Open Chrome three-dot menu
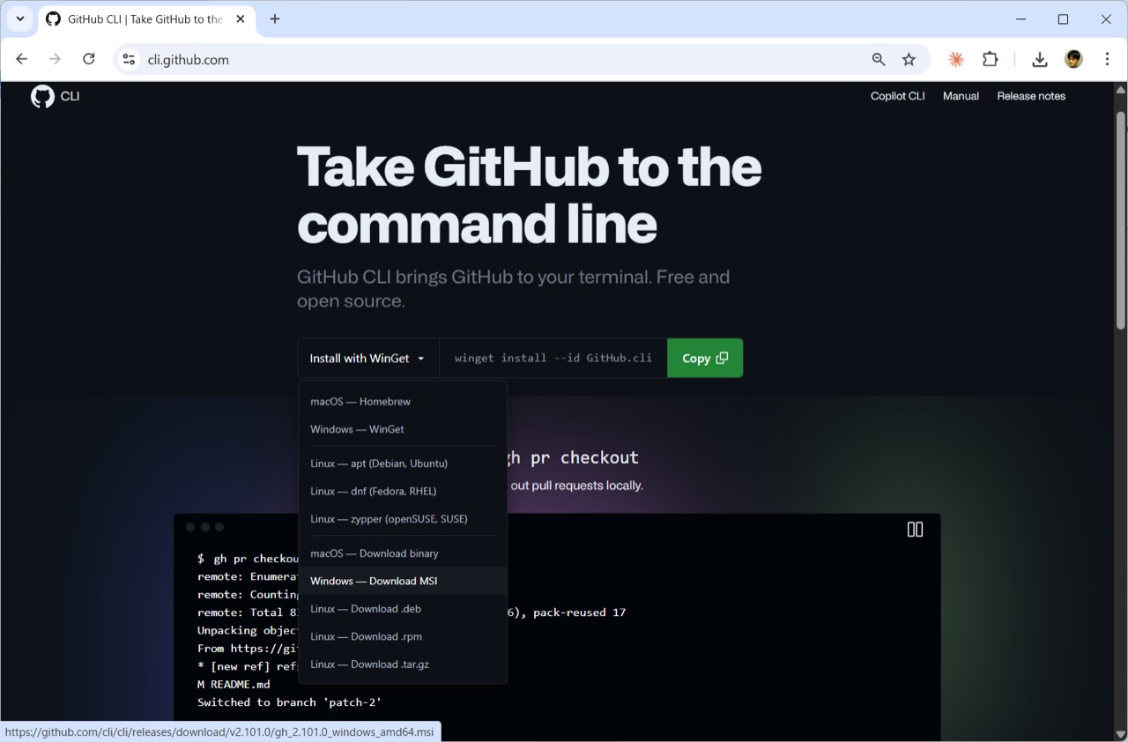Screen dimensions: 1128x742 click(1107, 59)
